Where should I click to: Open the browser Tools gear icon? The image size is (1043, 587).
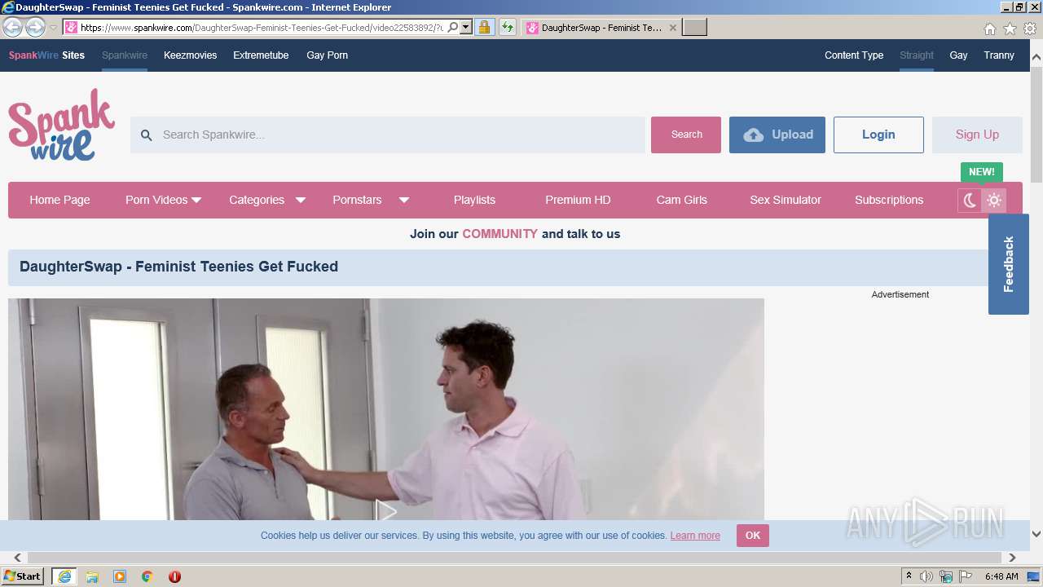point(1030,29)
